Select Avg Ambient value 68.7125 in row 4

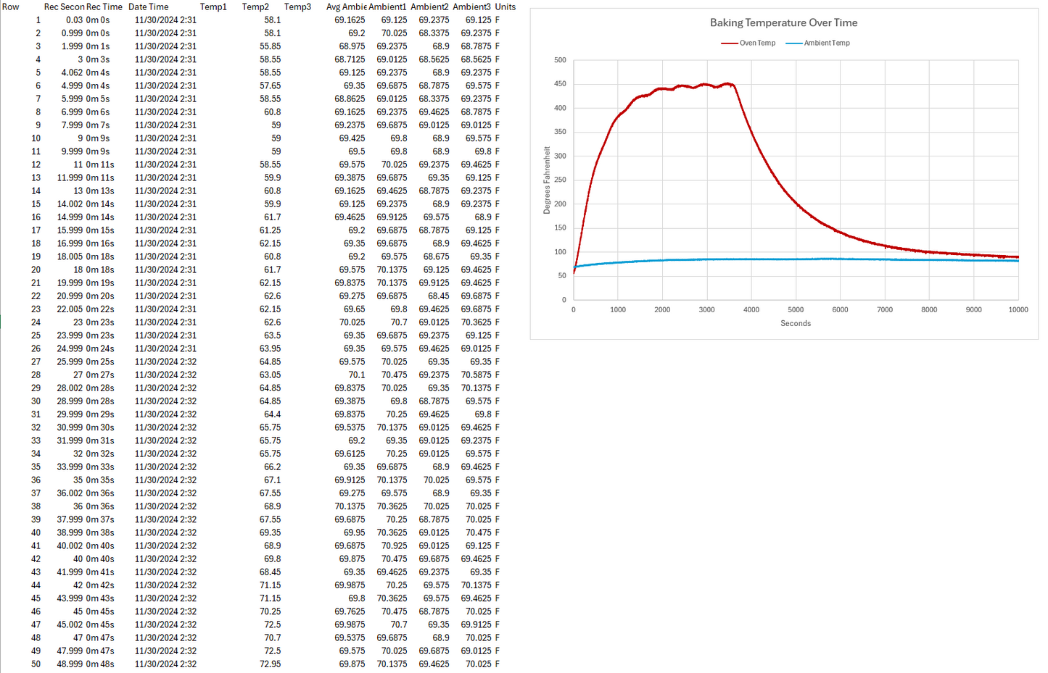point(350,59)
